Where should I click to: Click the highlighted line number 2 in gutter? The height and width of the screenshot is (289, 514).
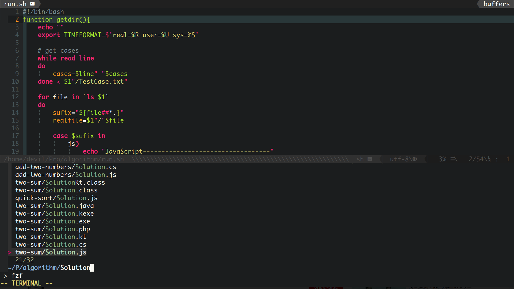click(x=17, y=20)
